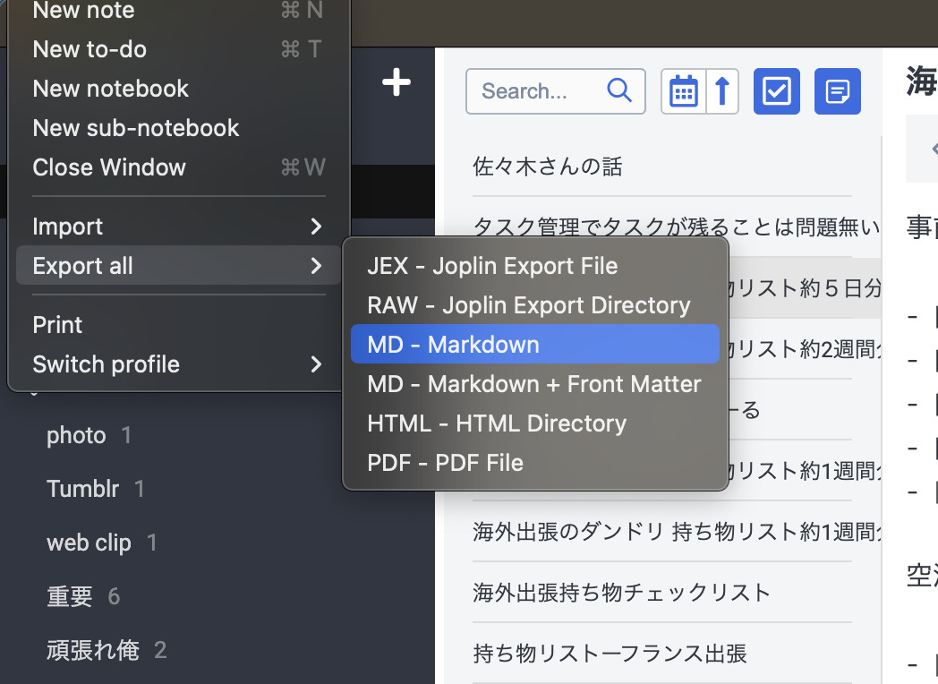
Task: Select the web clip notebook
Action: (x=89, y=543)
